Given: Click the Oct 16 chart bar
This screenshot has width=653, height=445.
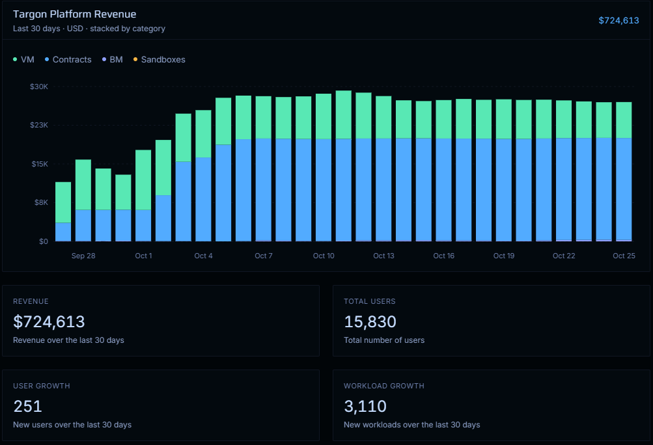Looking at the screenshot, I should tap(443, 170).
